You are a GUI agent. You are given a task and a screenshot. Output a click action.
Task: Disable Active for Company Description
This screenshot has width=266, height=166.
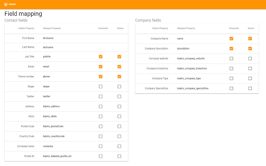coord(250,49)
